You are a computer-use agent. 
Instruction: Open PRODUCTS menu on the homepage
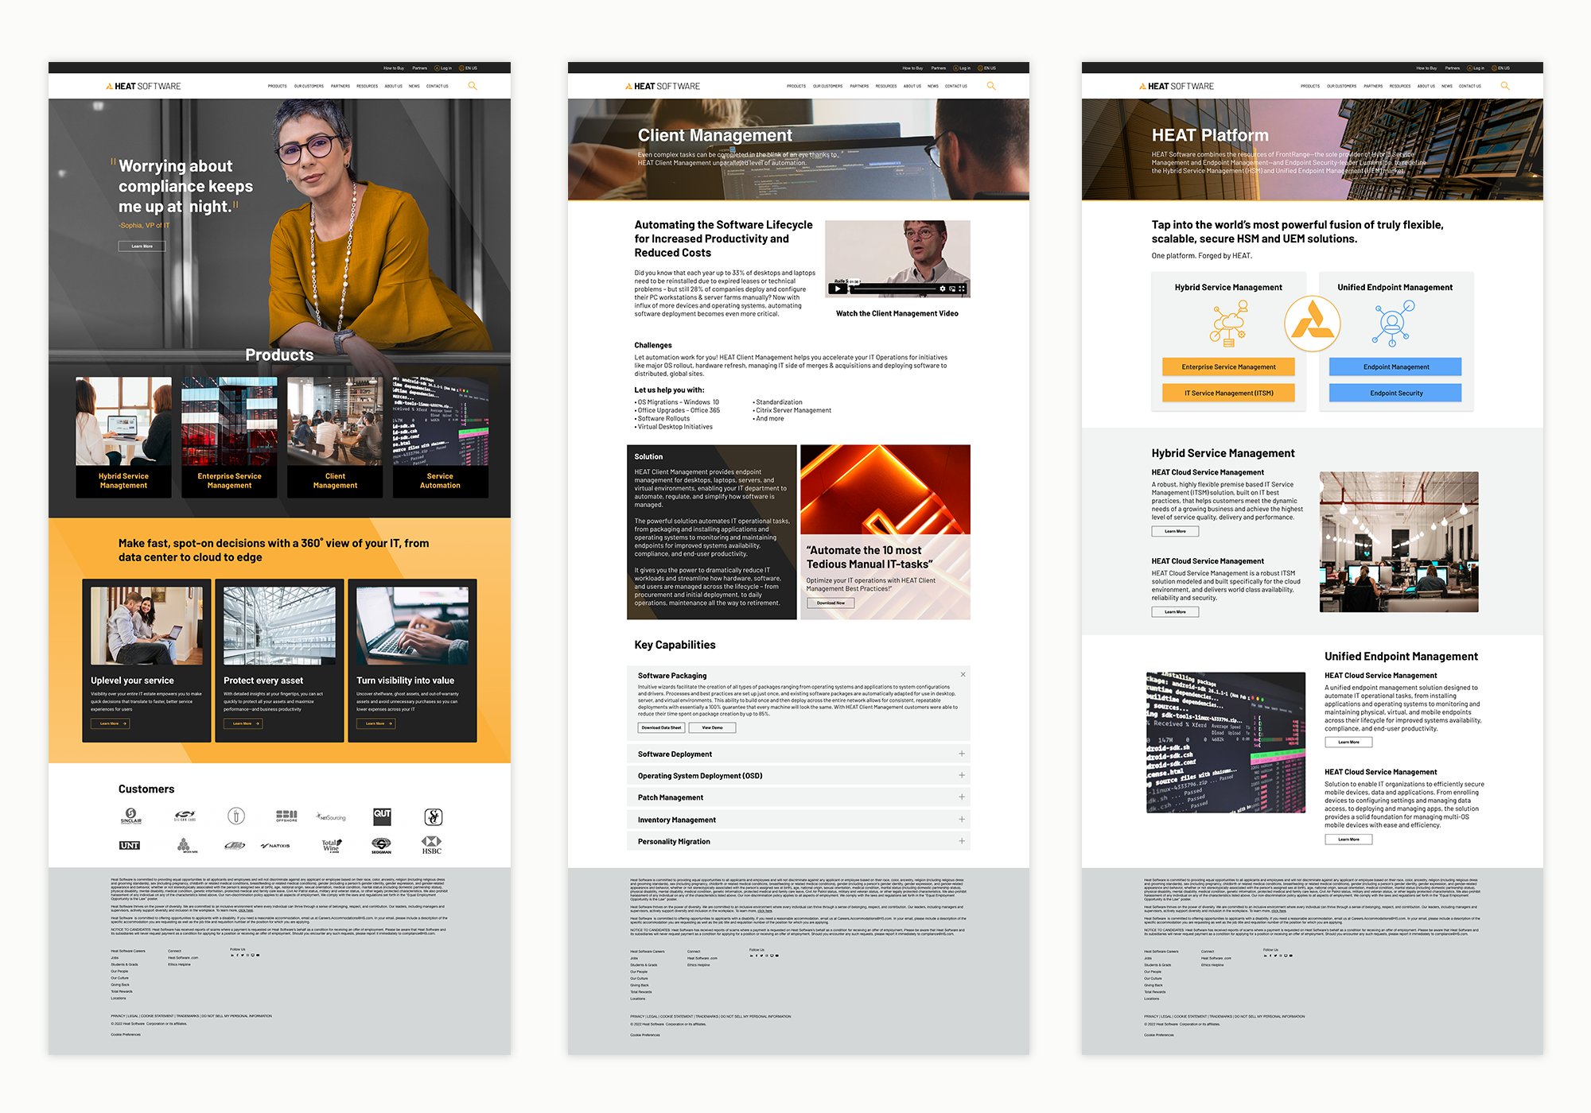tap(278, 86)
